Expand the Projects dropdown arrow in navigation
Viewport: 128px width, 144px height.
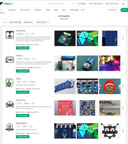point(3,10)
